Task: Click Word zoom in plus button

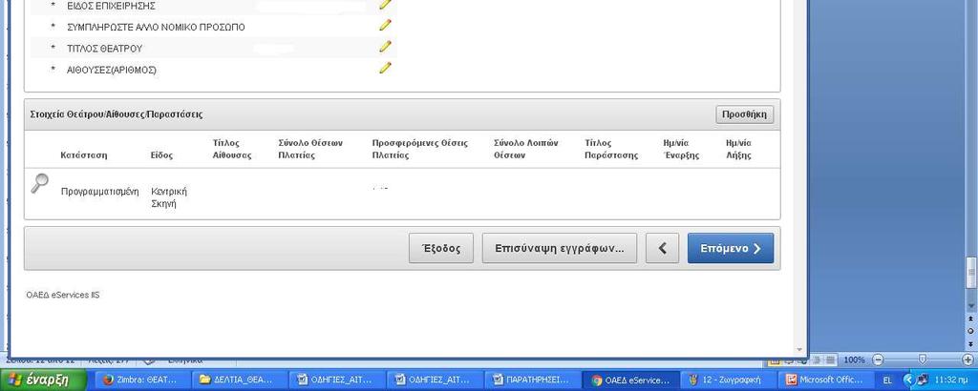Action: tap(967, 360)
